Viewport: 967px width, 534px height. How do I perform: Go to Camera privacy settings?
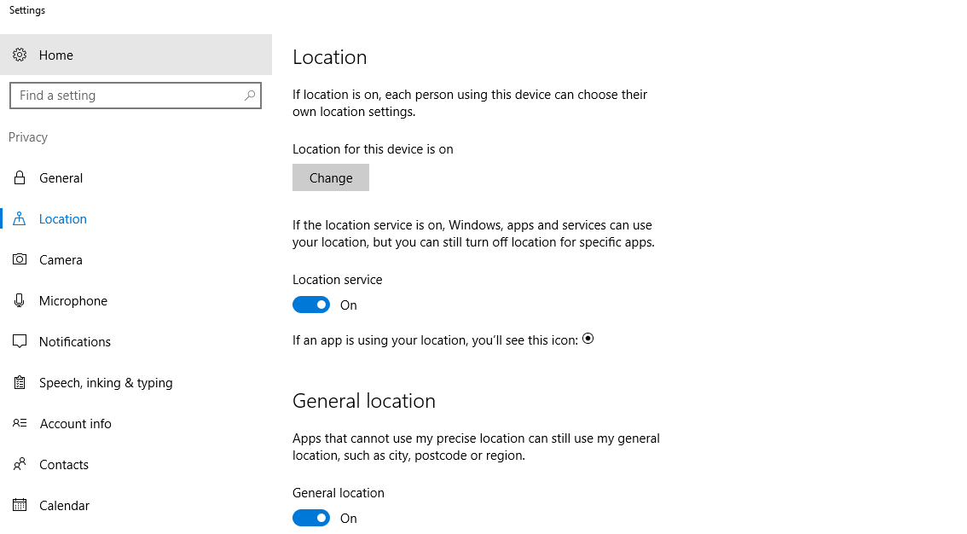coord(136,259)
